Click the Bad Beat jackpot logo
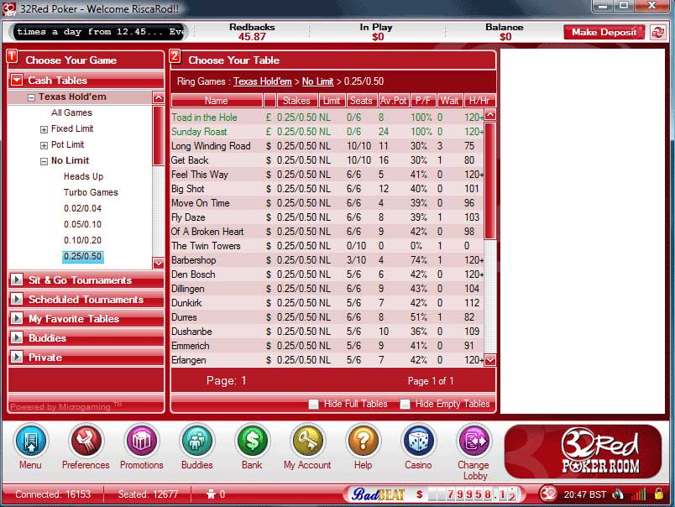The height and width of the screenshot is (507, 675). coord(379,494)
